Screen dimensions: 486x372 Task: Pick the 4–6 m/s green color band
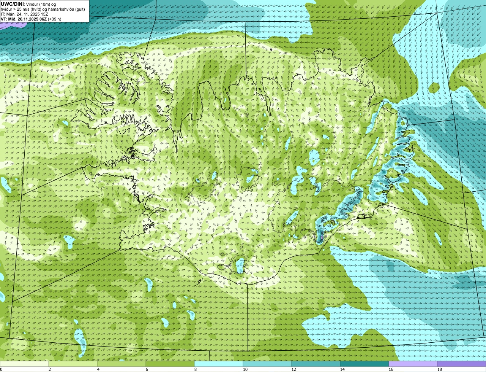[x=121, y=364]
